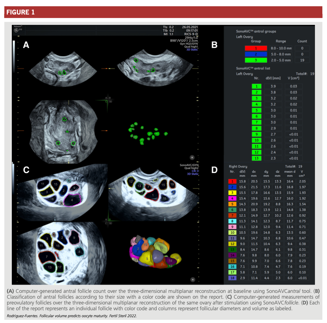
Task: Click the pink-outlined follicle labeled 4
Action: 72,200
